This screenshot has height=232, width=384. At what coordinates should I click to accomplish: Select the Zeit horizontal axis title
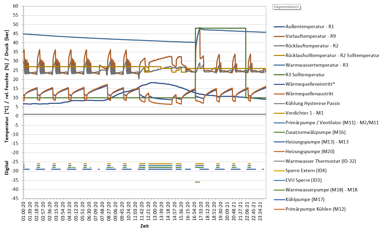point(144,226)
